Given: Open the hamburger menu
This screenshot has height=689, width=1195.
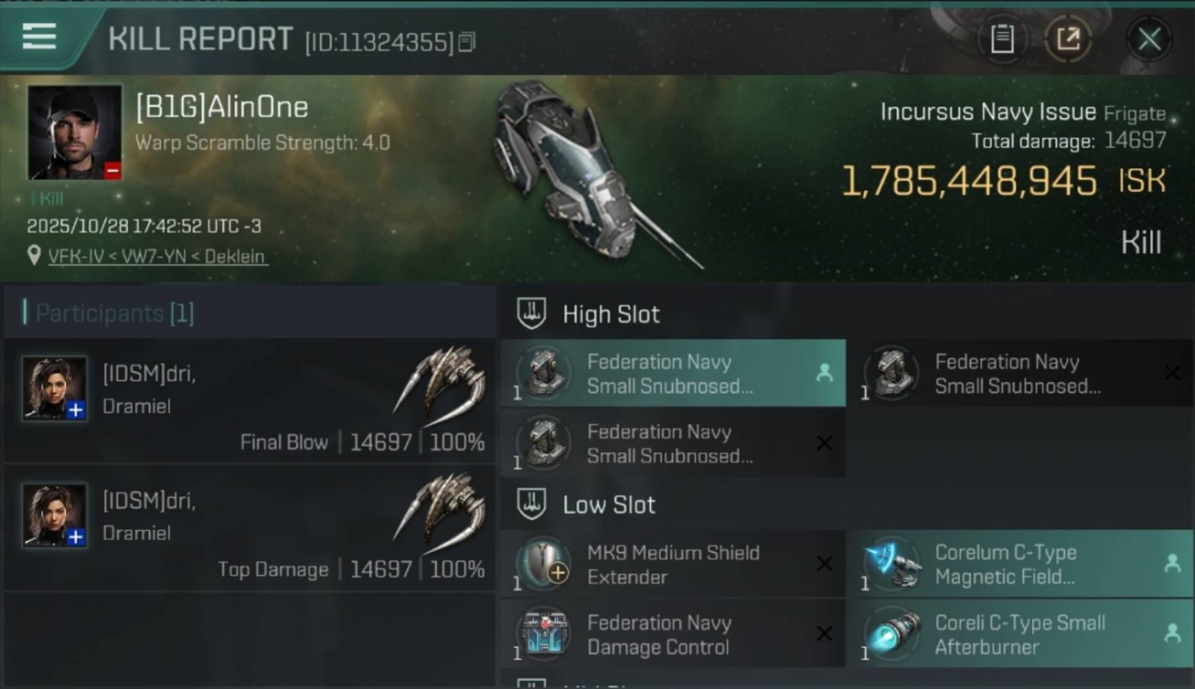Looking at the screenshot, I should [39, 37].
